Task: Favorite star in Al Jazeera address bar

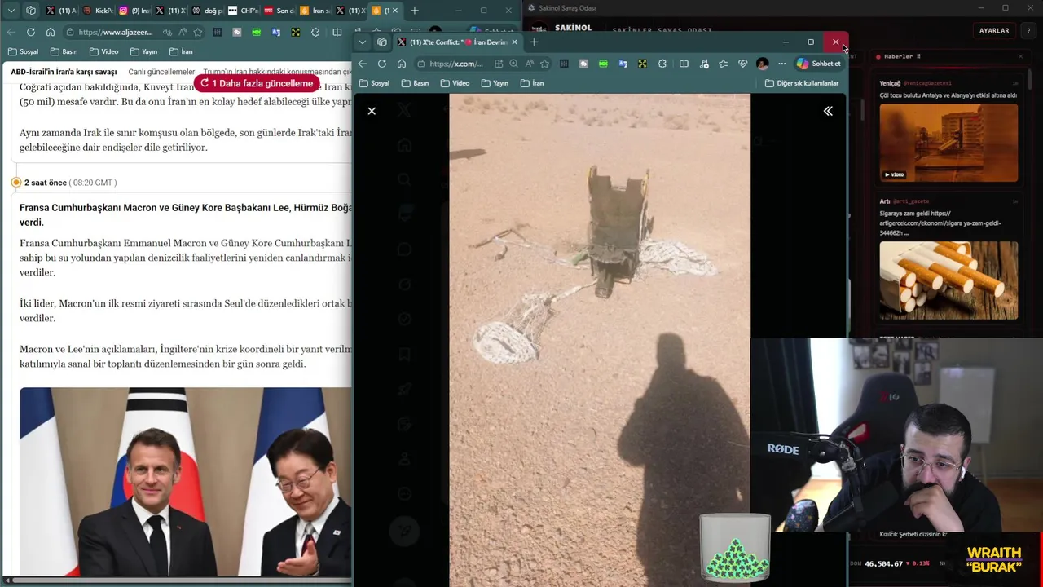Action: click(197, 32)
